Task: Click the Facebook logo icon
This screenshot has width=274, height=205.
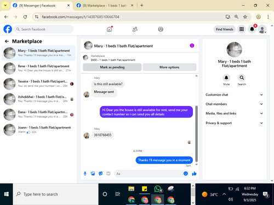Action: (x=8, y=29)
